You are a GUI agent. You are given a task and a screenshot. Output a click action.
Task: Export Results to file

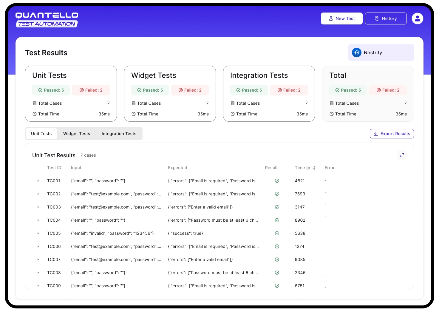(x=392, y=134)
